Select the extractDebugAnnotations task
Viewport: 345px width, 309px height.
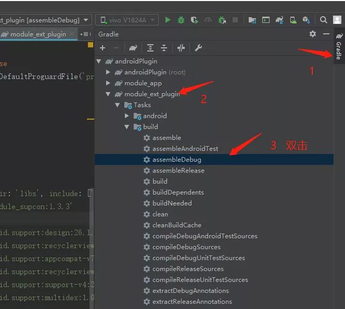tap(190, 291)
